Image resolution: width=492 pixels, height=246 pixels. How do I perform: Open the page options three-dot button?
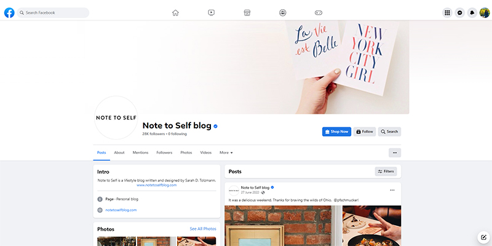pyautogui.click(x=395, y=153)
